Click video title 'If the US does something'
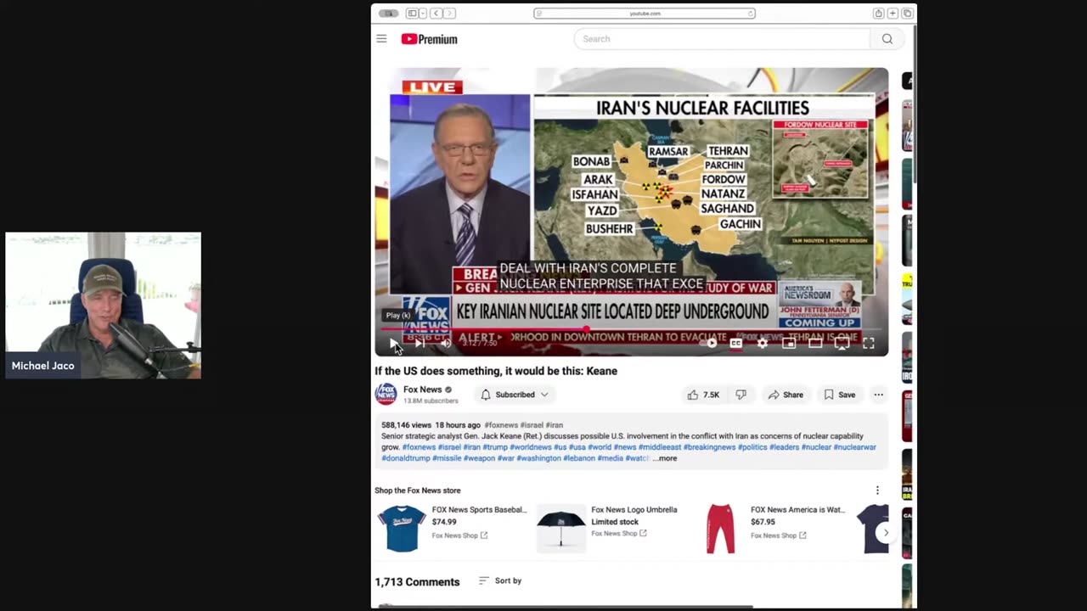 tap(496, 371)
